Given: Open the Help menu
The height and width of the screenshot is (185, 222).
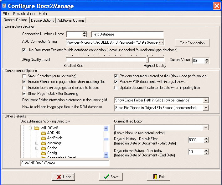Looking at the screenshot, I should pos(43,14).
